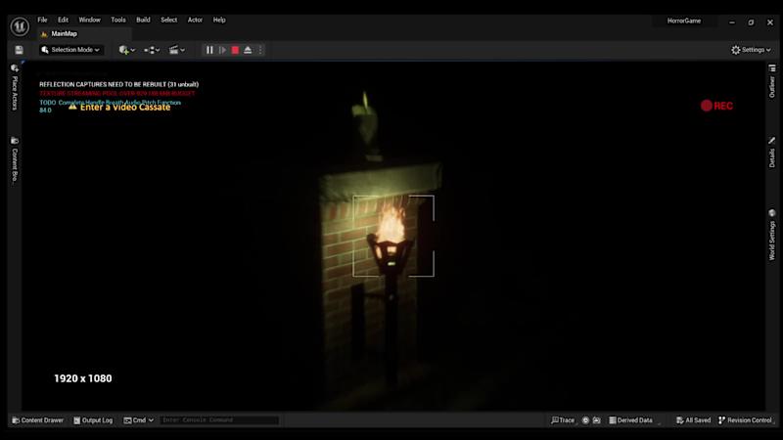Pause the play-in-editor simulation
Screen dimensions: 783x440
click(209, 50)
